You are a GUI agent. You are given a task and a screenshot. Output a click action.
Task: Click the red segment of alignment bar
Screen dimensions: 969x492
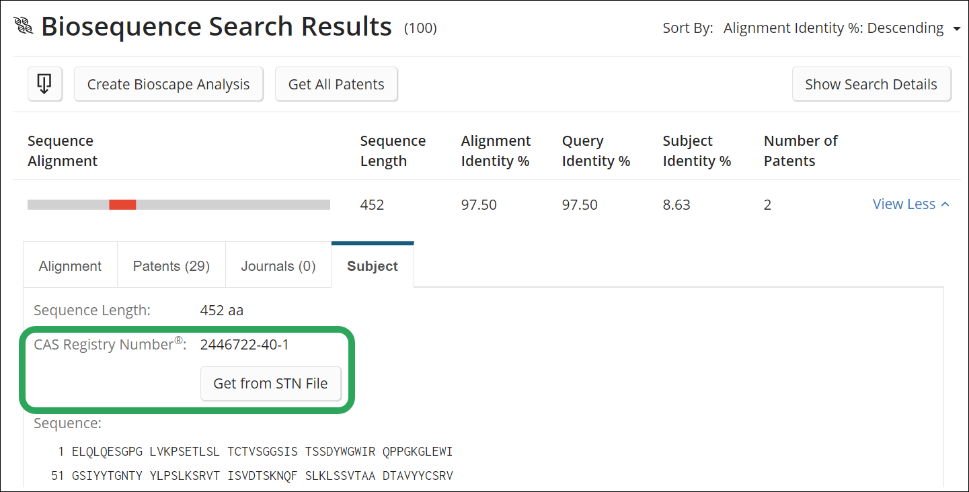[122, 204]
